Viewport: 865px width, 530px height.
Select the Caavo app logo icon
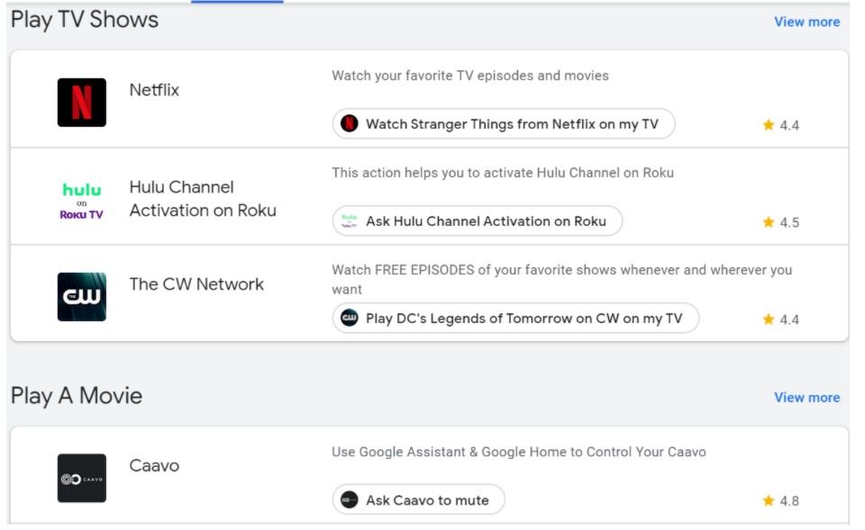point(82,478)
